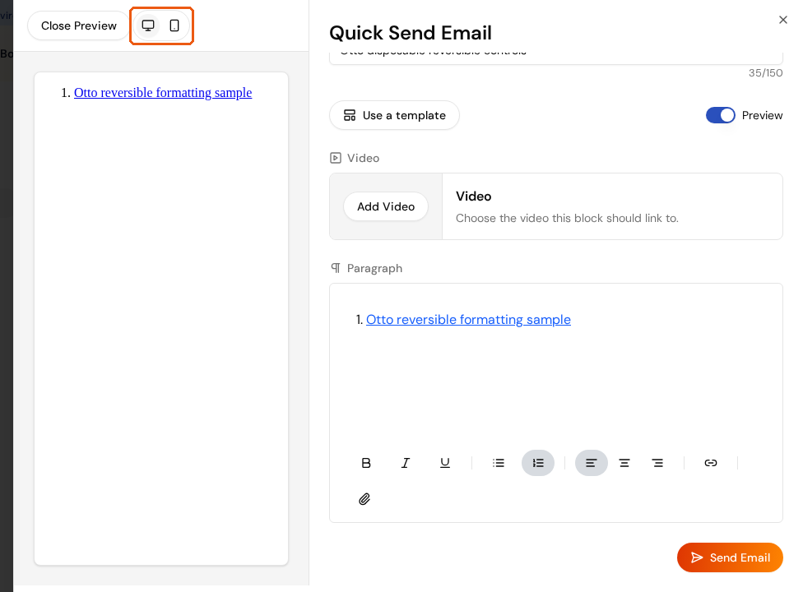Align paragraph text left
803x592 pixels.
point(591,463)
